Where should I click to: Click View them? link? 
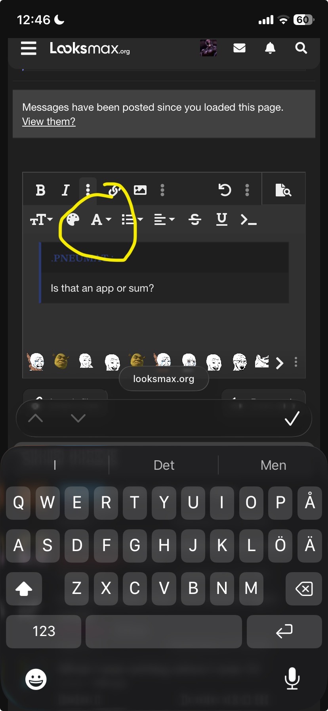pyautogui.click(x=49, y=121)
